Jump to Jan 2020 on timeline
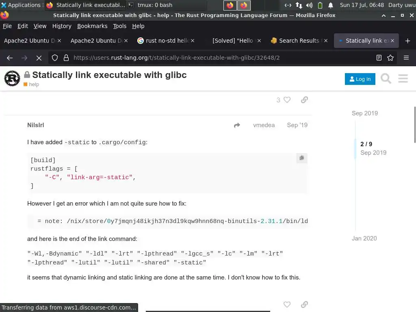This screenshot has width=416, height=312. pyautogui.click(x=364, y=238)
